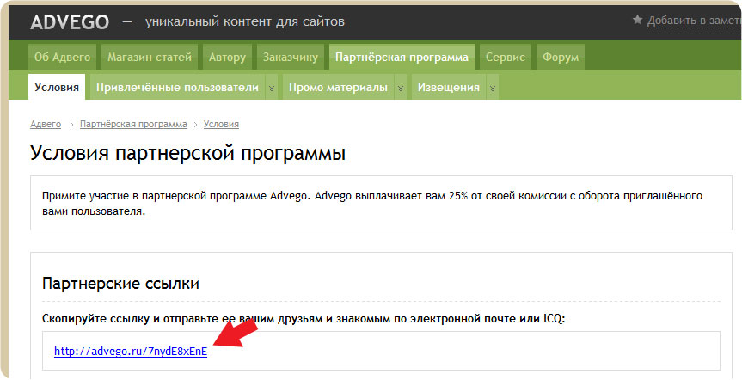Click the 'Условия' breadcrumb link
The image size is (742, 380).
click(x=221, y=124)
